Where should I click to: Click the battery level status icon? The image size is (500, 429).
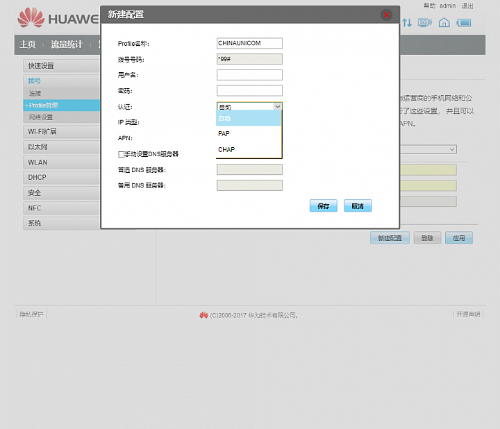click(x=464, y=23)
